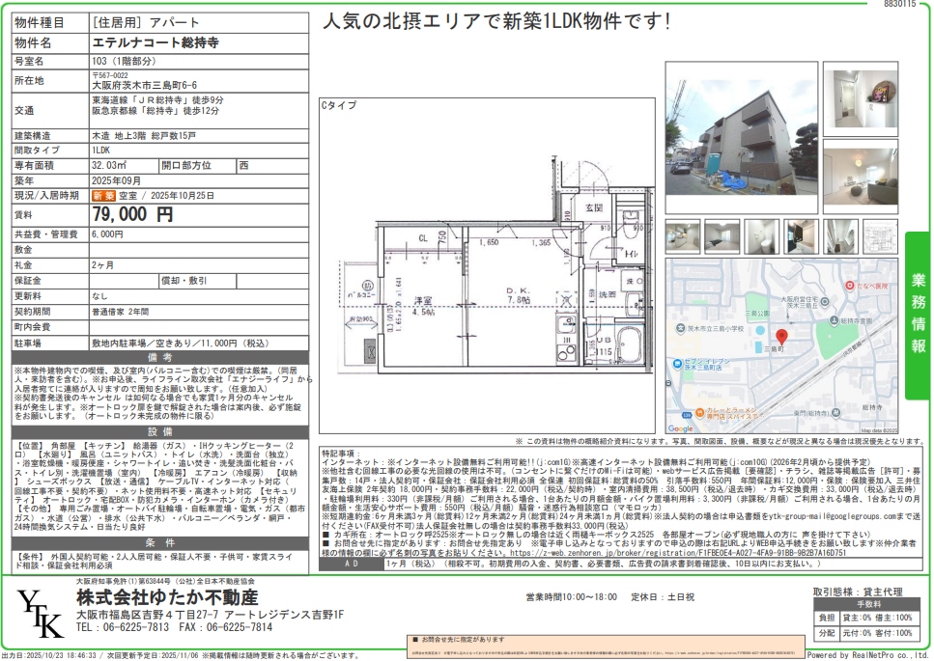Click the orange 新築 badge

102,195
